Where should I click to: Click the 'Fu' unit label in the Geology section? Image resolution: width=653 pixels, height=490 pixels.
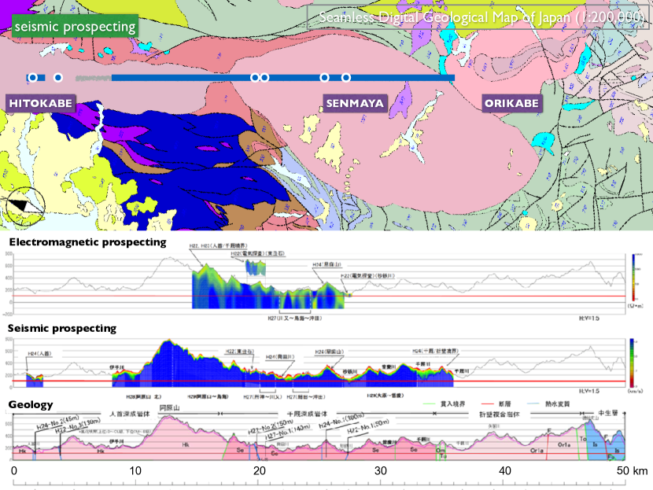coord(611,457)
